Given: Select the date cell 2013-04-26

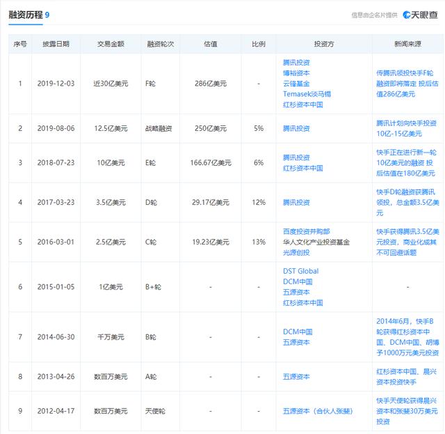Looking at the screenshot, I should coord(56,377).
